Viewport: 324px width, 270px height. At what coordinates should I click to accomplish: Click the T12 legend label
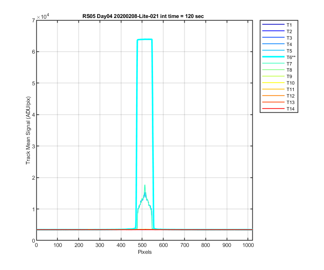[x=290, y=96]
